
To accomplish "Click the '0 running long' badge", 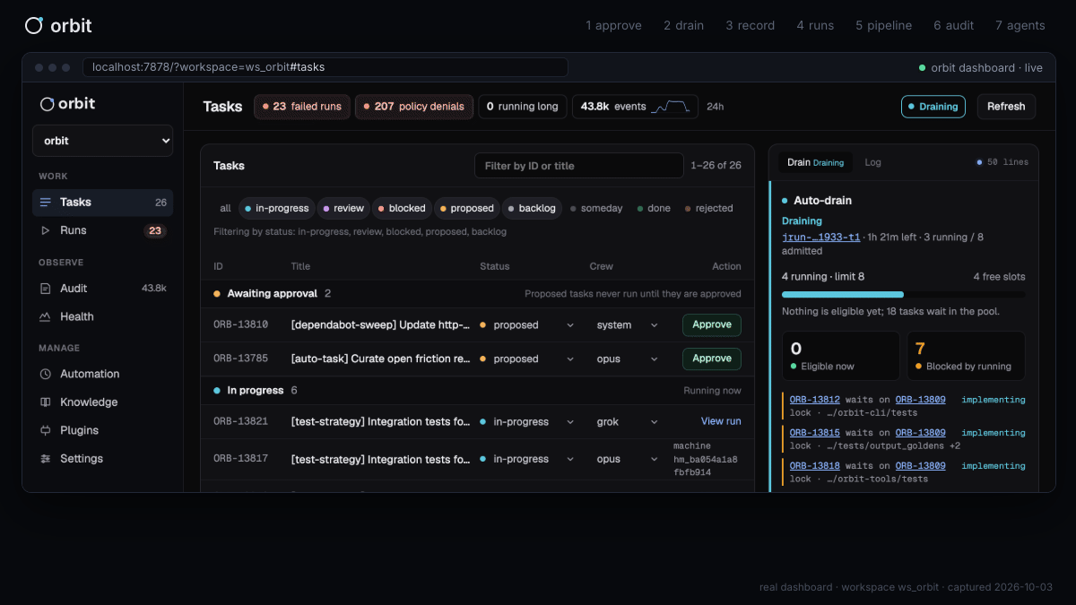I will point(523,107).
